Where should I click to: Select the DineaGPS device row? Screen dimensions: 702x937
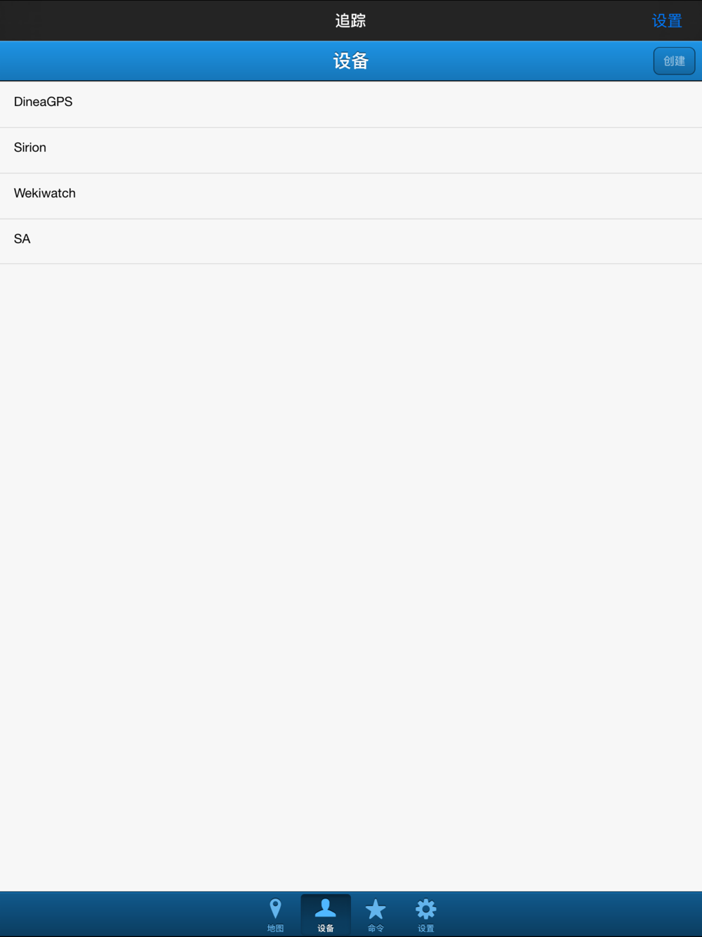pyautogui.click(x=351, y=105)
